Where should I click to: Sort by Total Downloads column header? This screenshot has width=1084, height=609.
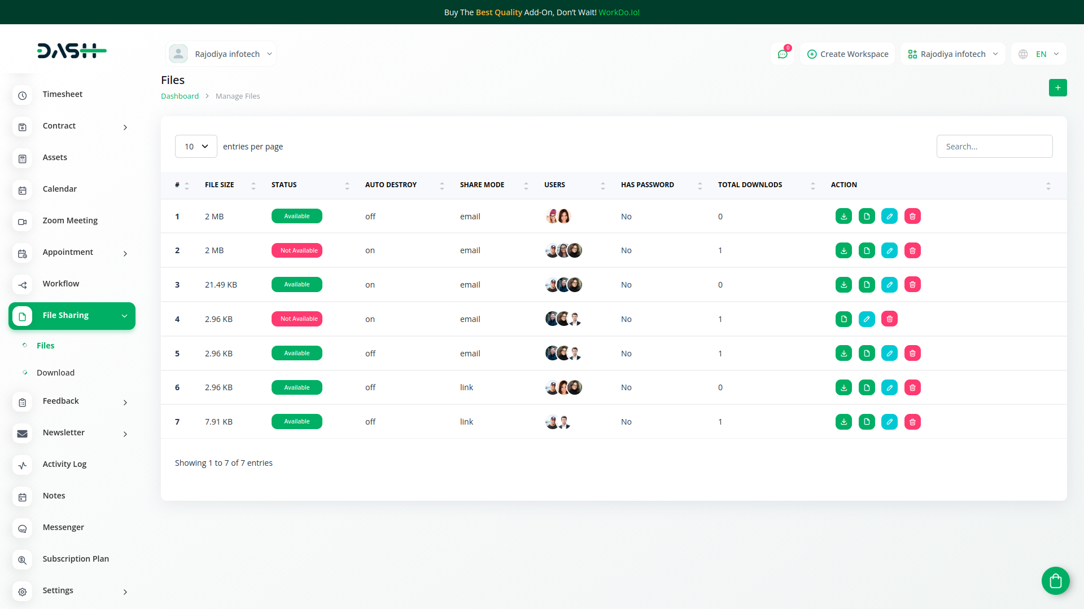click(750, 185)
